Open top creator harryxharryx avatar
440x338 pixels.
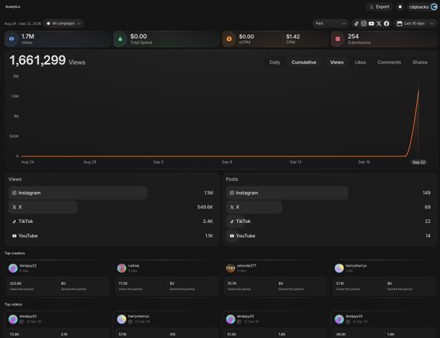click(x=339, y=268)
